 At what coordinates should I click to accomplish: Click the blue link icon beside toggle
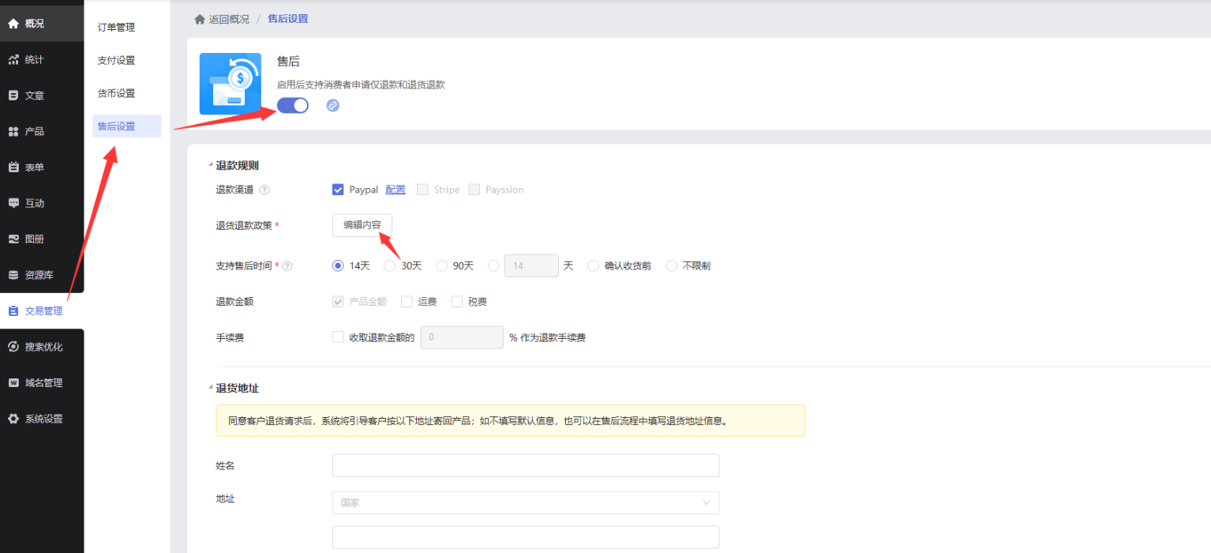coord(333,105)
